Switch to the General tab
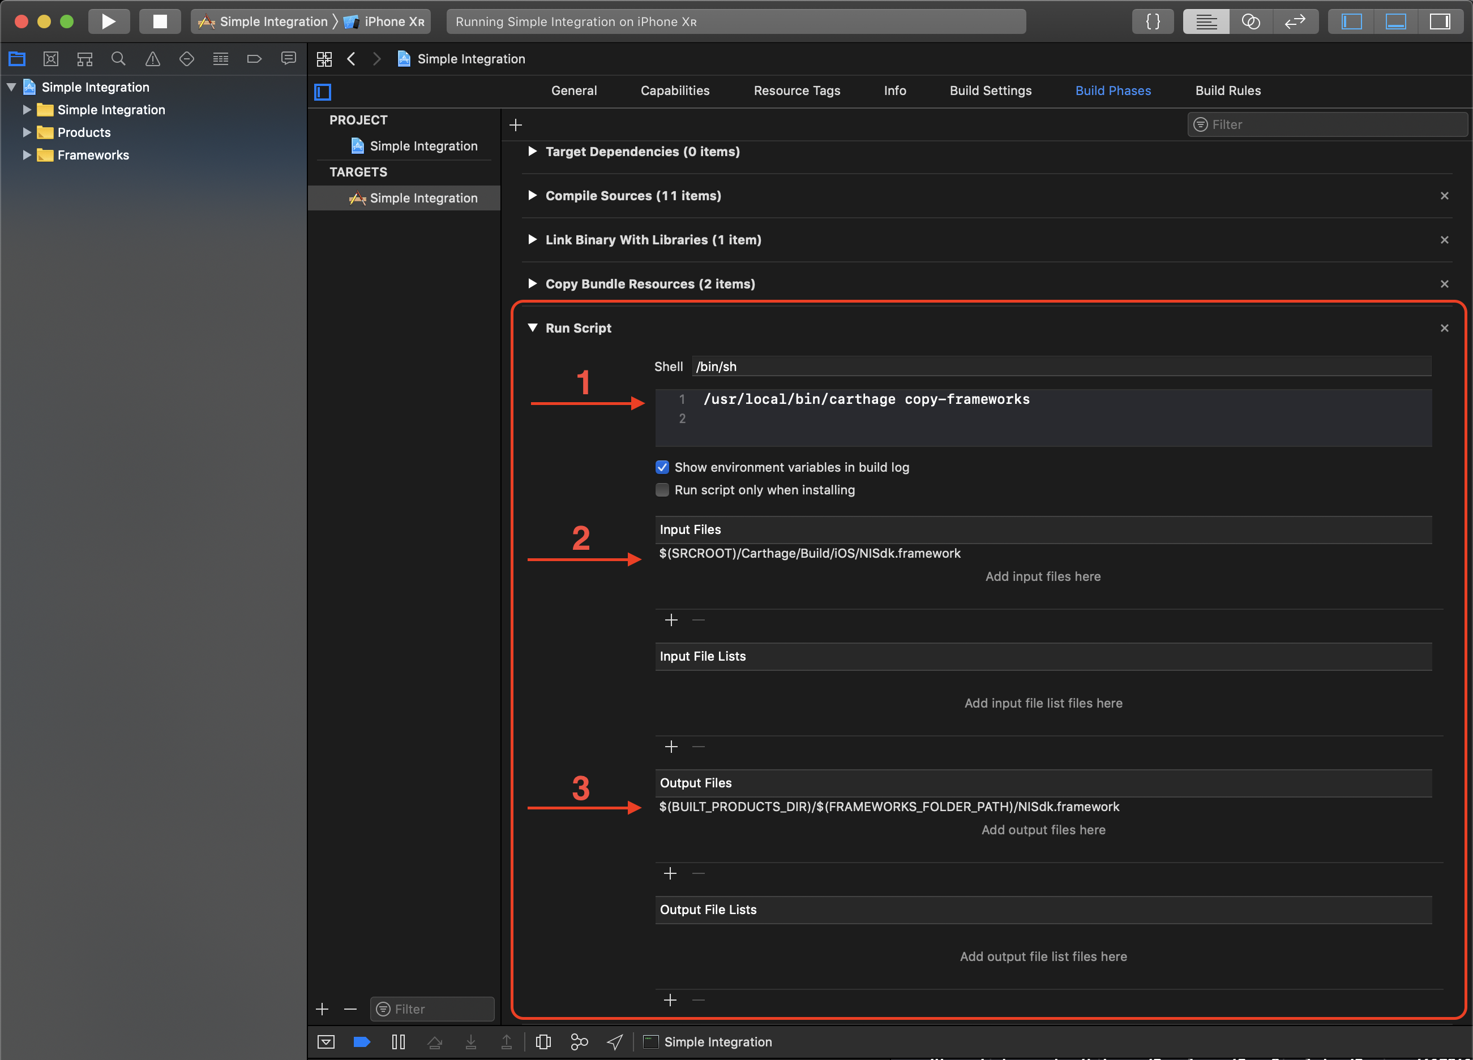Viewport: 1473px width, 1060px height. pos(573,91)
